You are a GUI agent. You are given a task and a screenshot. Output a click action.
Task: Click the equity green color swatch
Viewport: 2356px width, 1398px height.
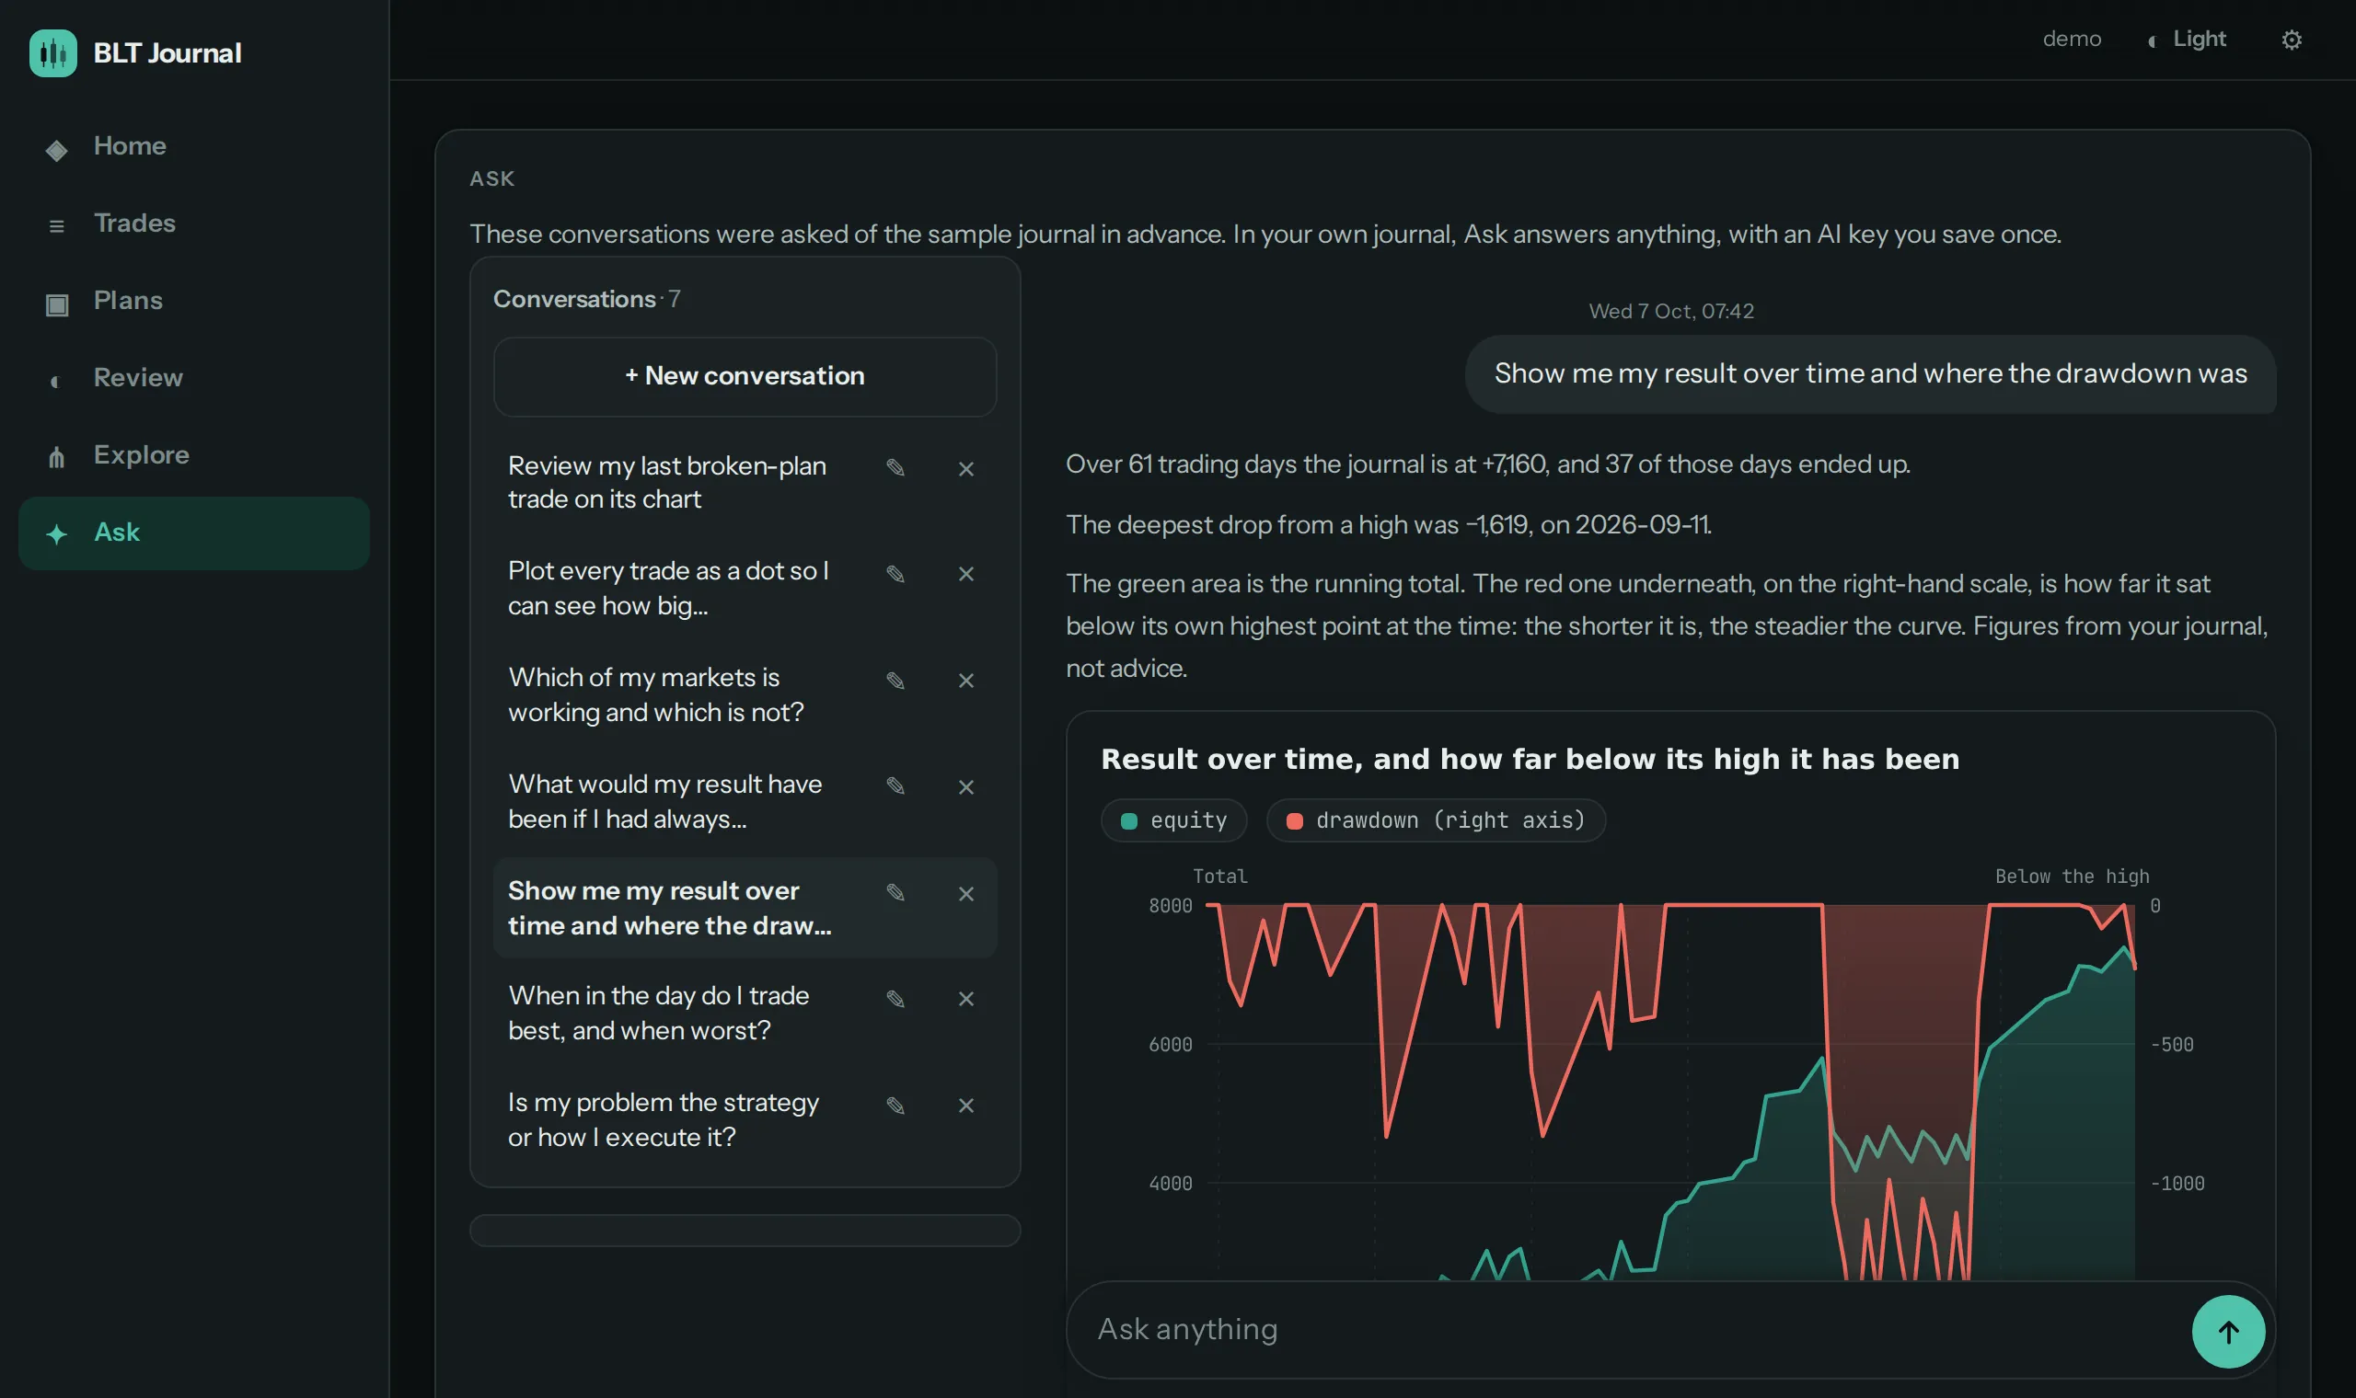point(1128,820)
